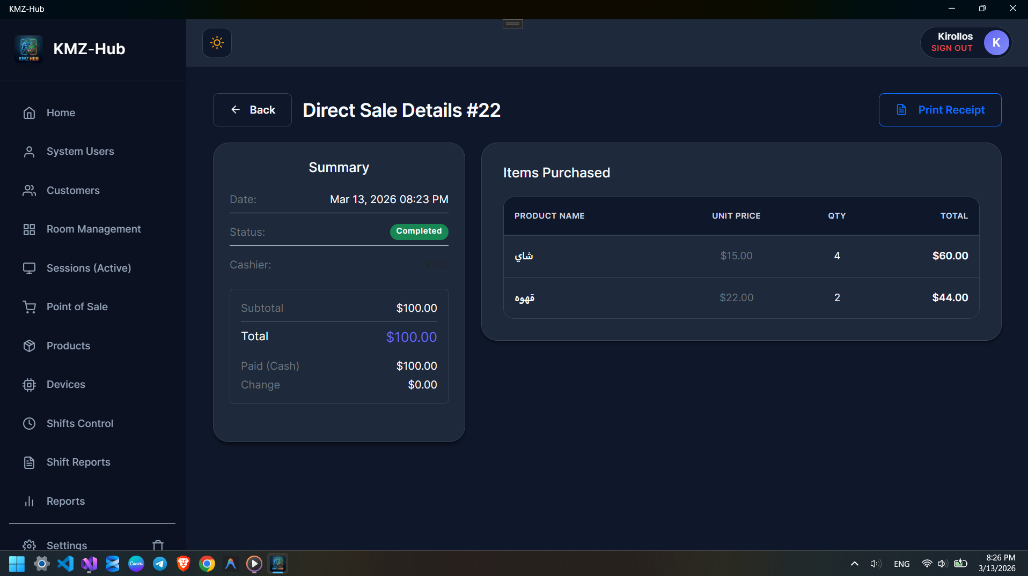The height and width of the screenshot is (576, 1028).
Task: Toggle light mode with the sun button
Action: [217, 42]
